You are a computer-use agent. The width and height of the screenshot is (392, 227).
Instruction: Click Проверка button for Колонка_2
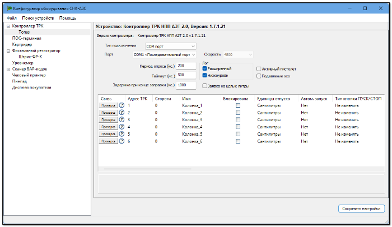(x=108, y=113)
